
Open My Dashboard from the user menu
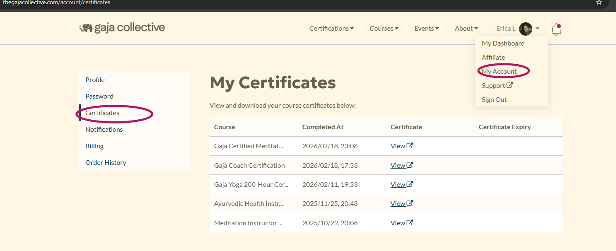coord(503,43)
